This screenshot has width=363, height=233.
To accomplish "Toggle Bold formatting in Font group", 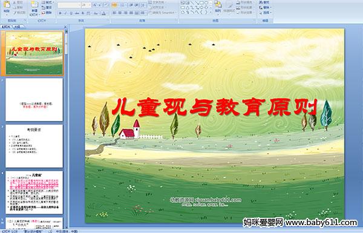I will 60,13.
